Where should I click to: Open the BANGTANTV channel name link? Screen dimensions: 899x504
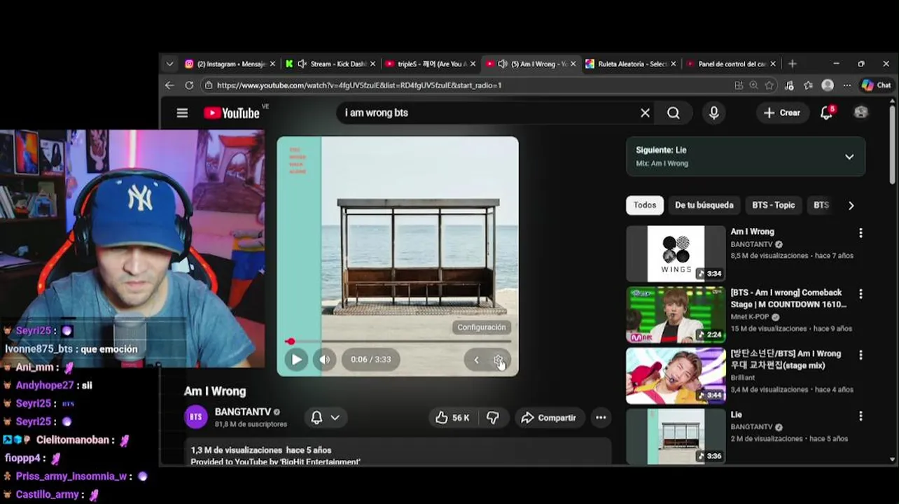[243, 412]
